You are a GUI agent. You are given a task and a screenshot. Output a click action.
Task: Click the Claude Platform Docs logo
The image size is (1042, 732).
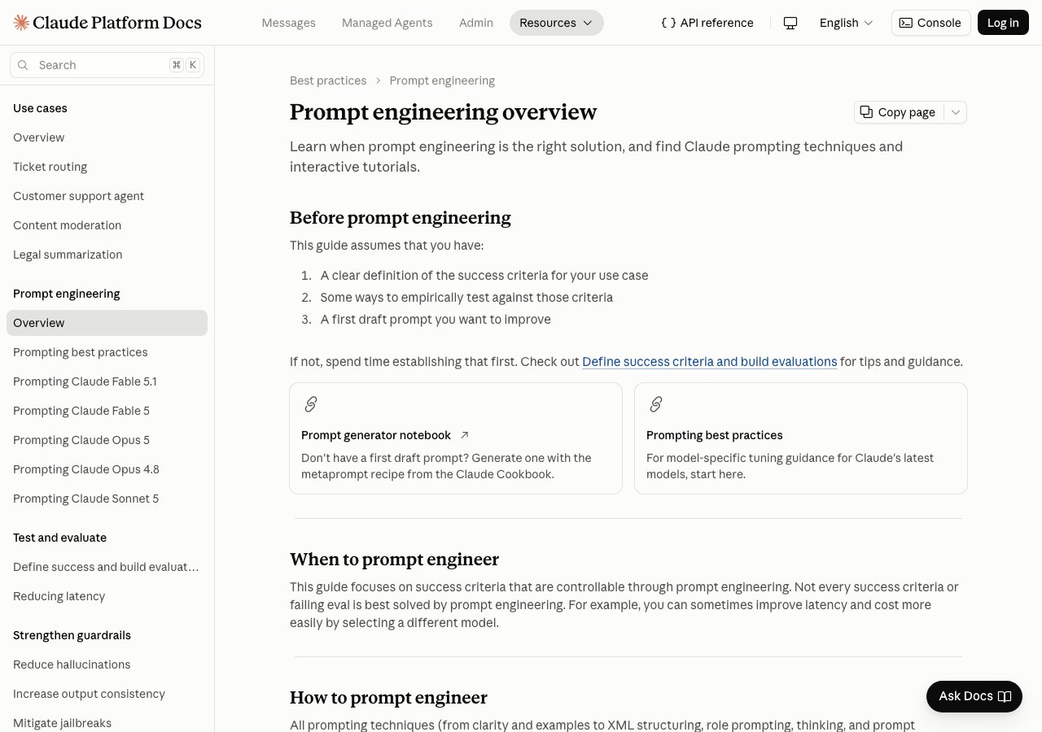107,23
